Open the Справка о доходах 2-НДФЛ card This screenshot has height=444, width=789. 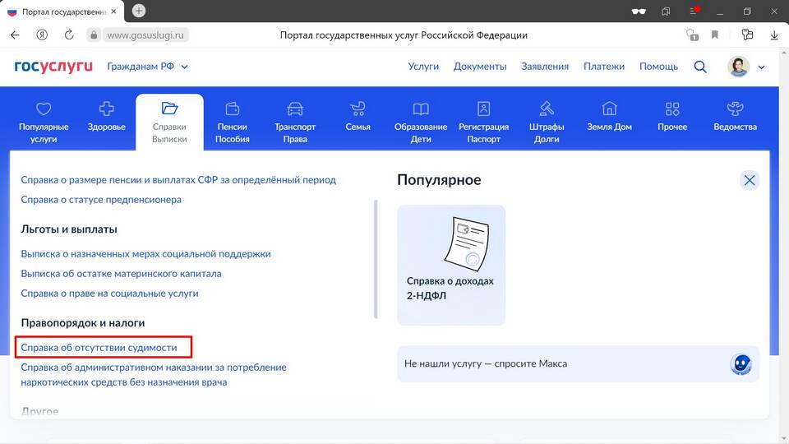click(x=450, y=265)
